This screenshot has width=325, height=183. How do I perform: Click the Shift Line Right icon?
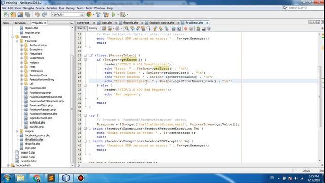coord(179,28)
